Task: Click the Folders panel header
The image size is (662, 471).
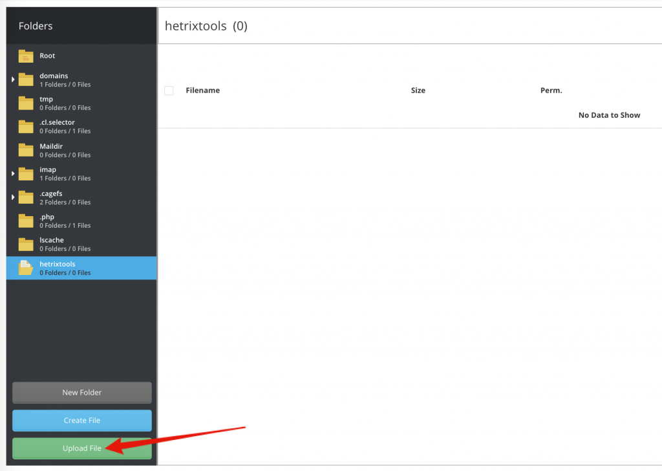Action: click(x=36, y=25)
